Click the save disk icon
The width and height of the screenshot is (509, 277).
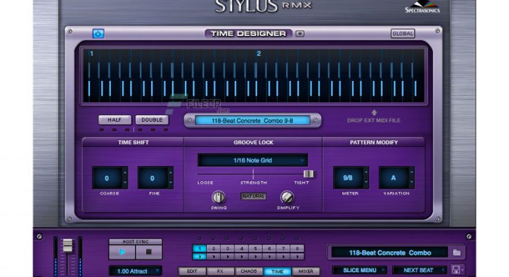[x=456, y=270]
